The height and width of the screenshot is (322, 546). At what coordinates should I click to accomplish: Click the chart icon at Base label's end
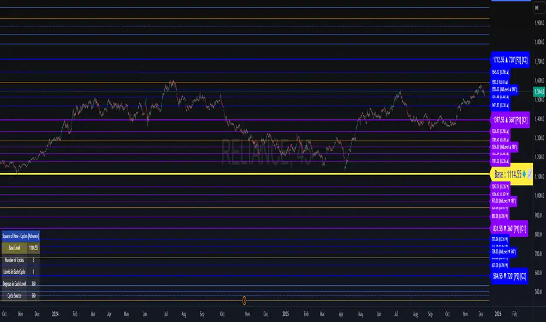[x=529, y=174]
